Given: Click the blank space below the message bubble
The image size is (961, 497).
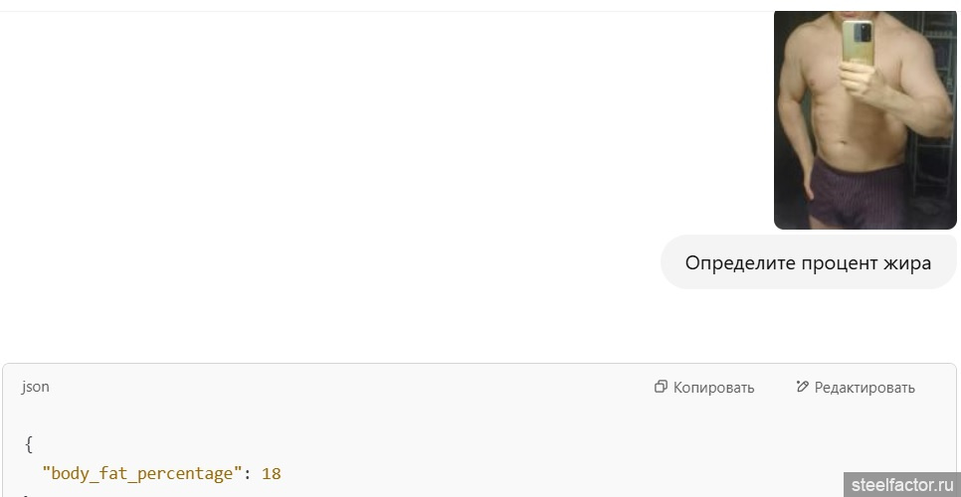Looking at the screenshot, I should (808, 323).
